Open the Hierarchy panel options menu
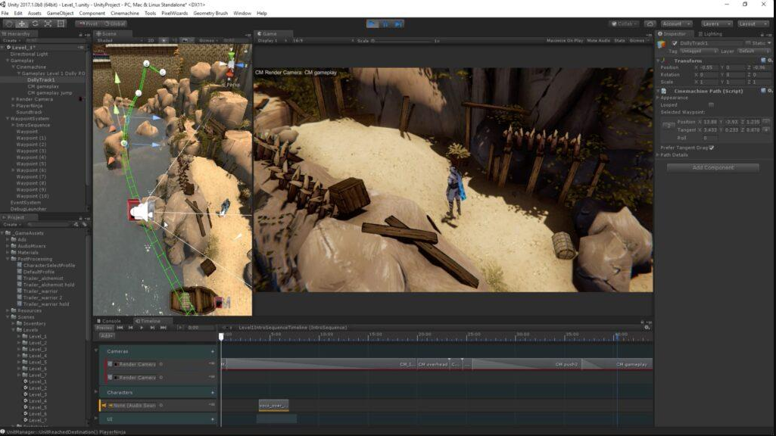Screen dimensions: 776x436 coord(86,34)
